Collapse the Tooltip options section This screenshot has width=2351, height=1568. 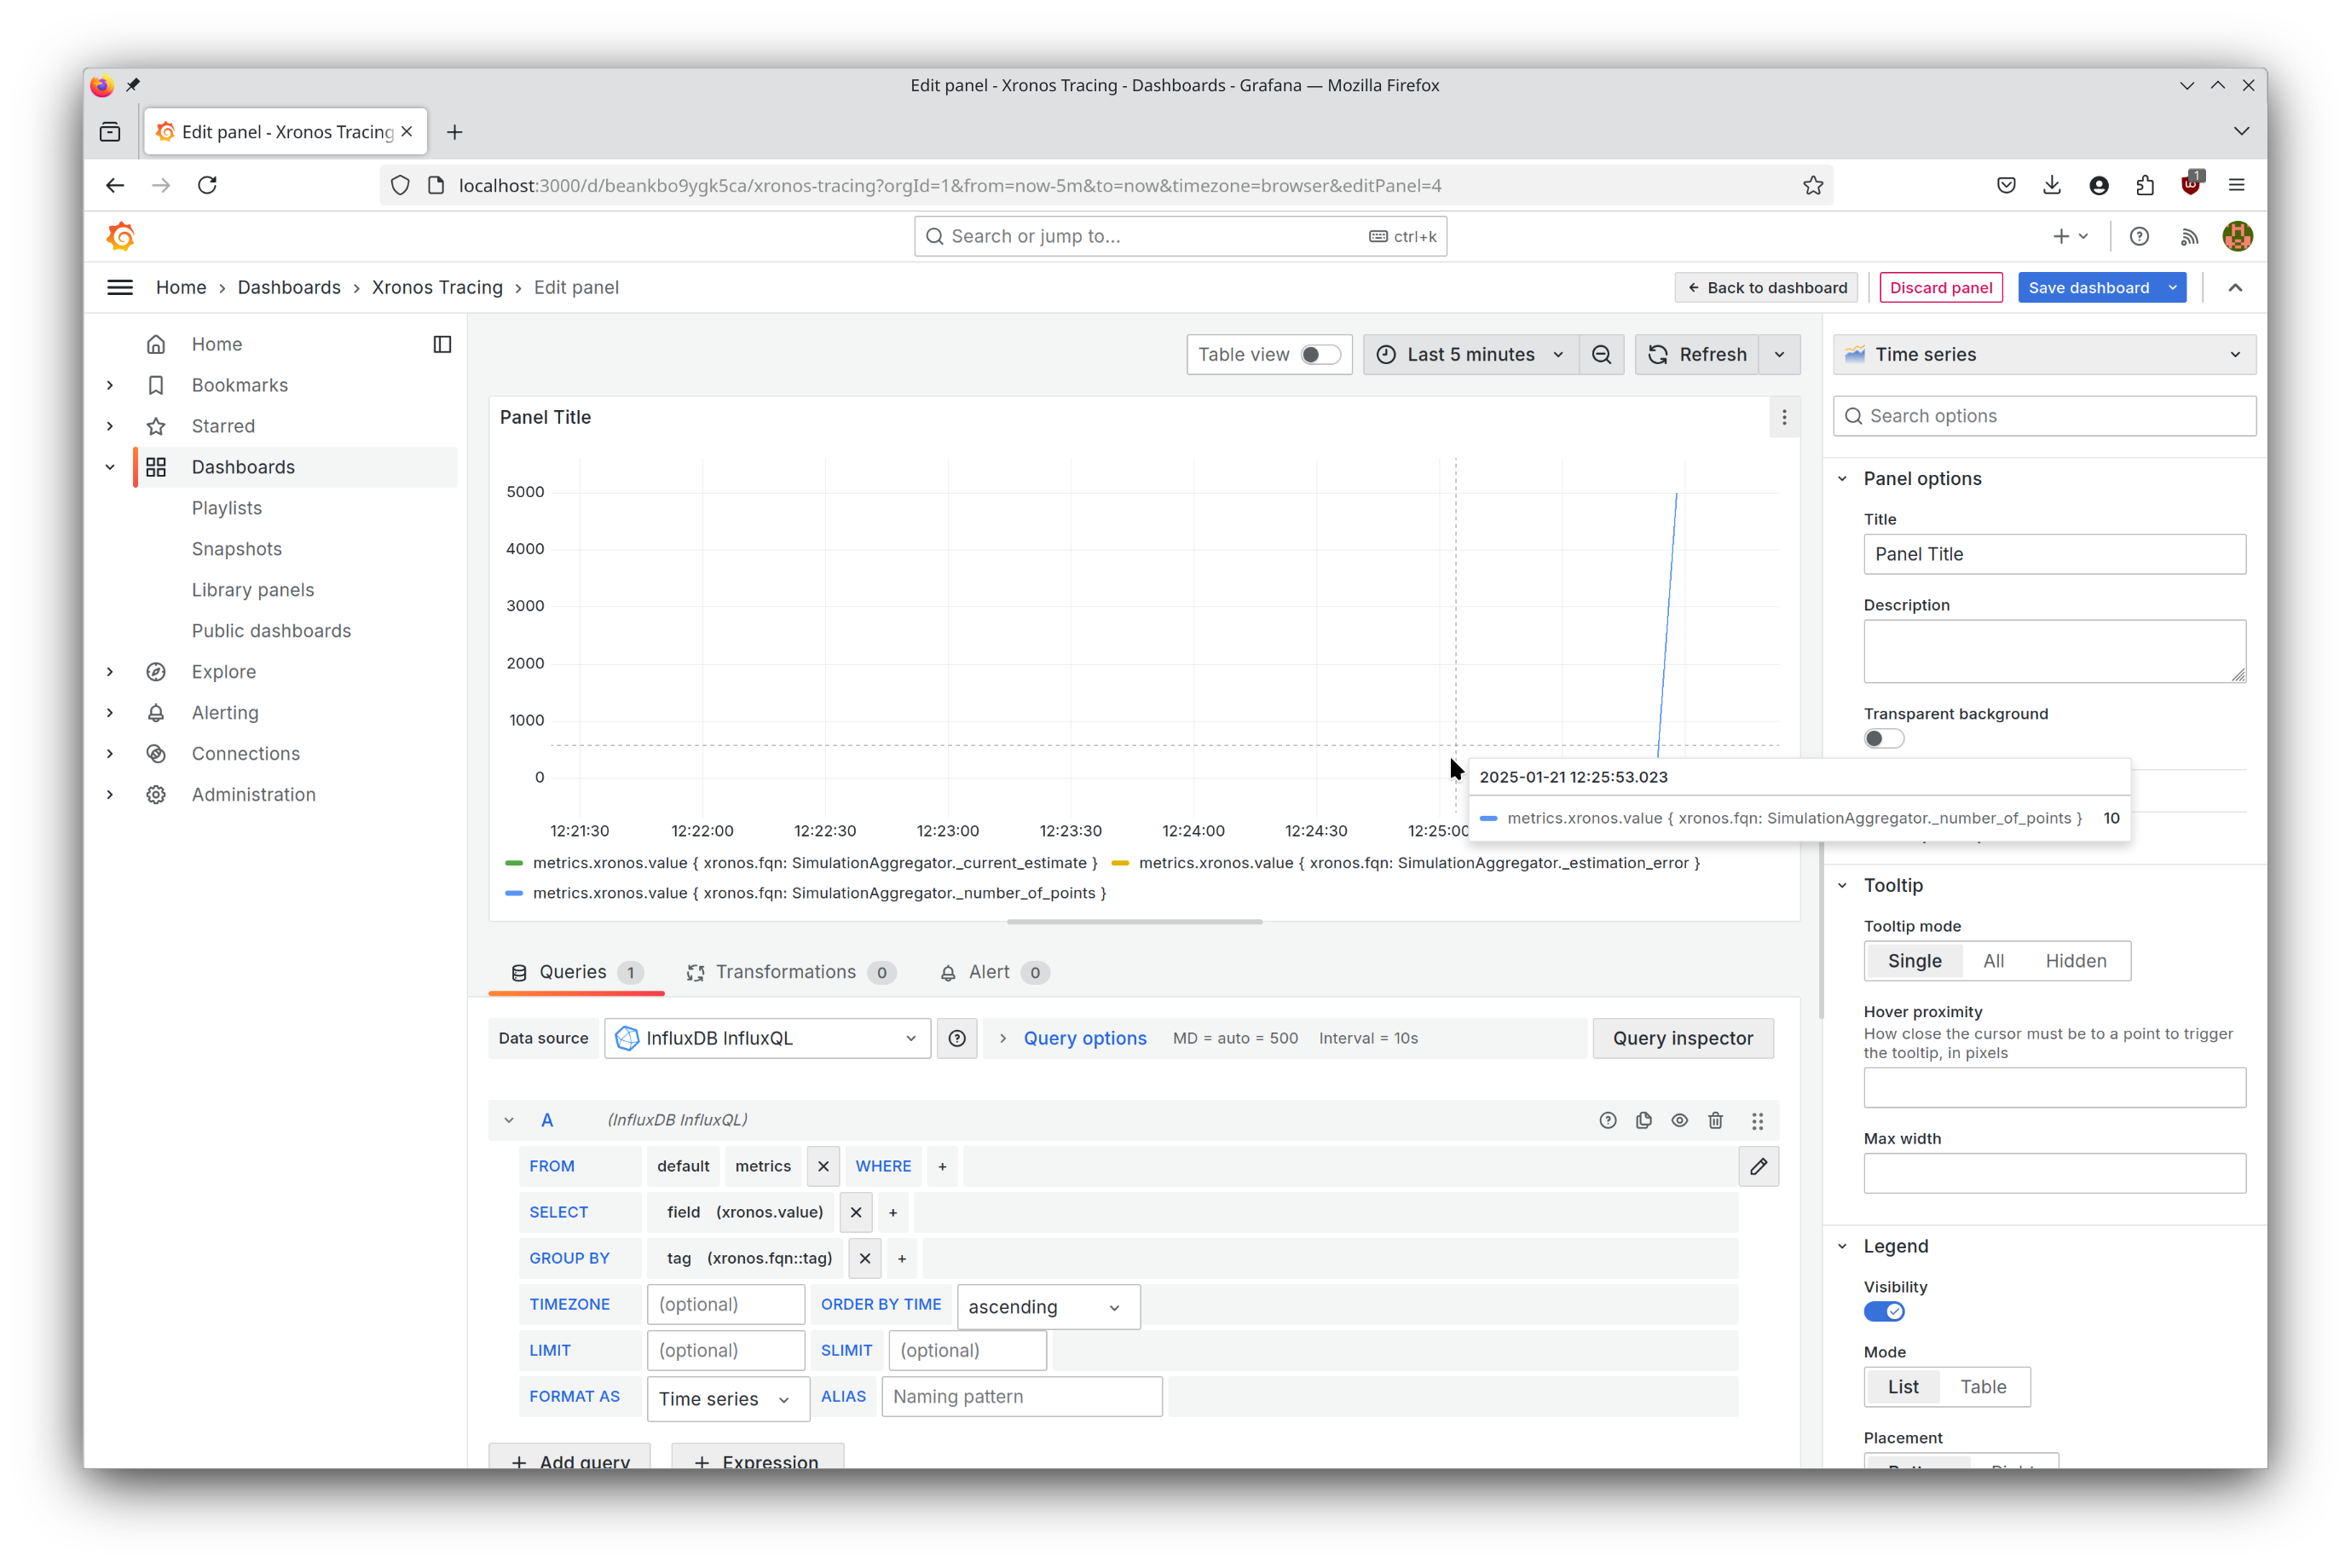click(1843, 885)
